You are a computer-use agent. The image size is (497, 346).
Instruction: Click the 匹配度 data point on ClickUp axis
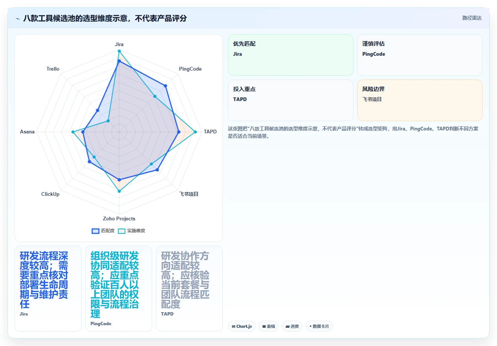pos(89,162)
